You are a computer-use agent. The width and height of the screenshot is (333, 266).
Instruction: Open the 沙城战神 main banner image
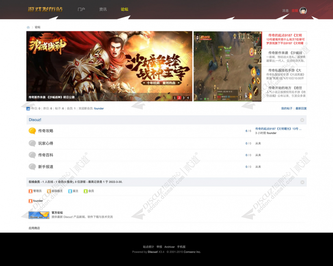(x=109, y=66)
